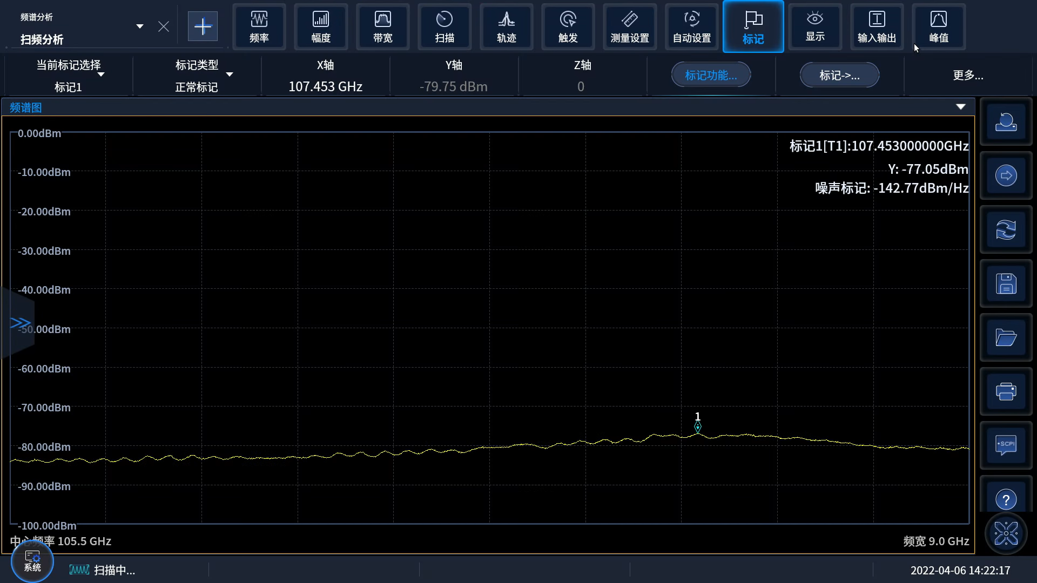Expand the 标记类型 marker type dropdown
This screenshot has height=583, width=1037.
click(230, 74)
